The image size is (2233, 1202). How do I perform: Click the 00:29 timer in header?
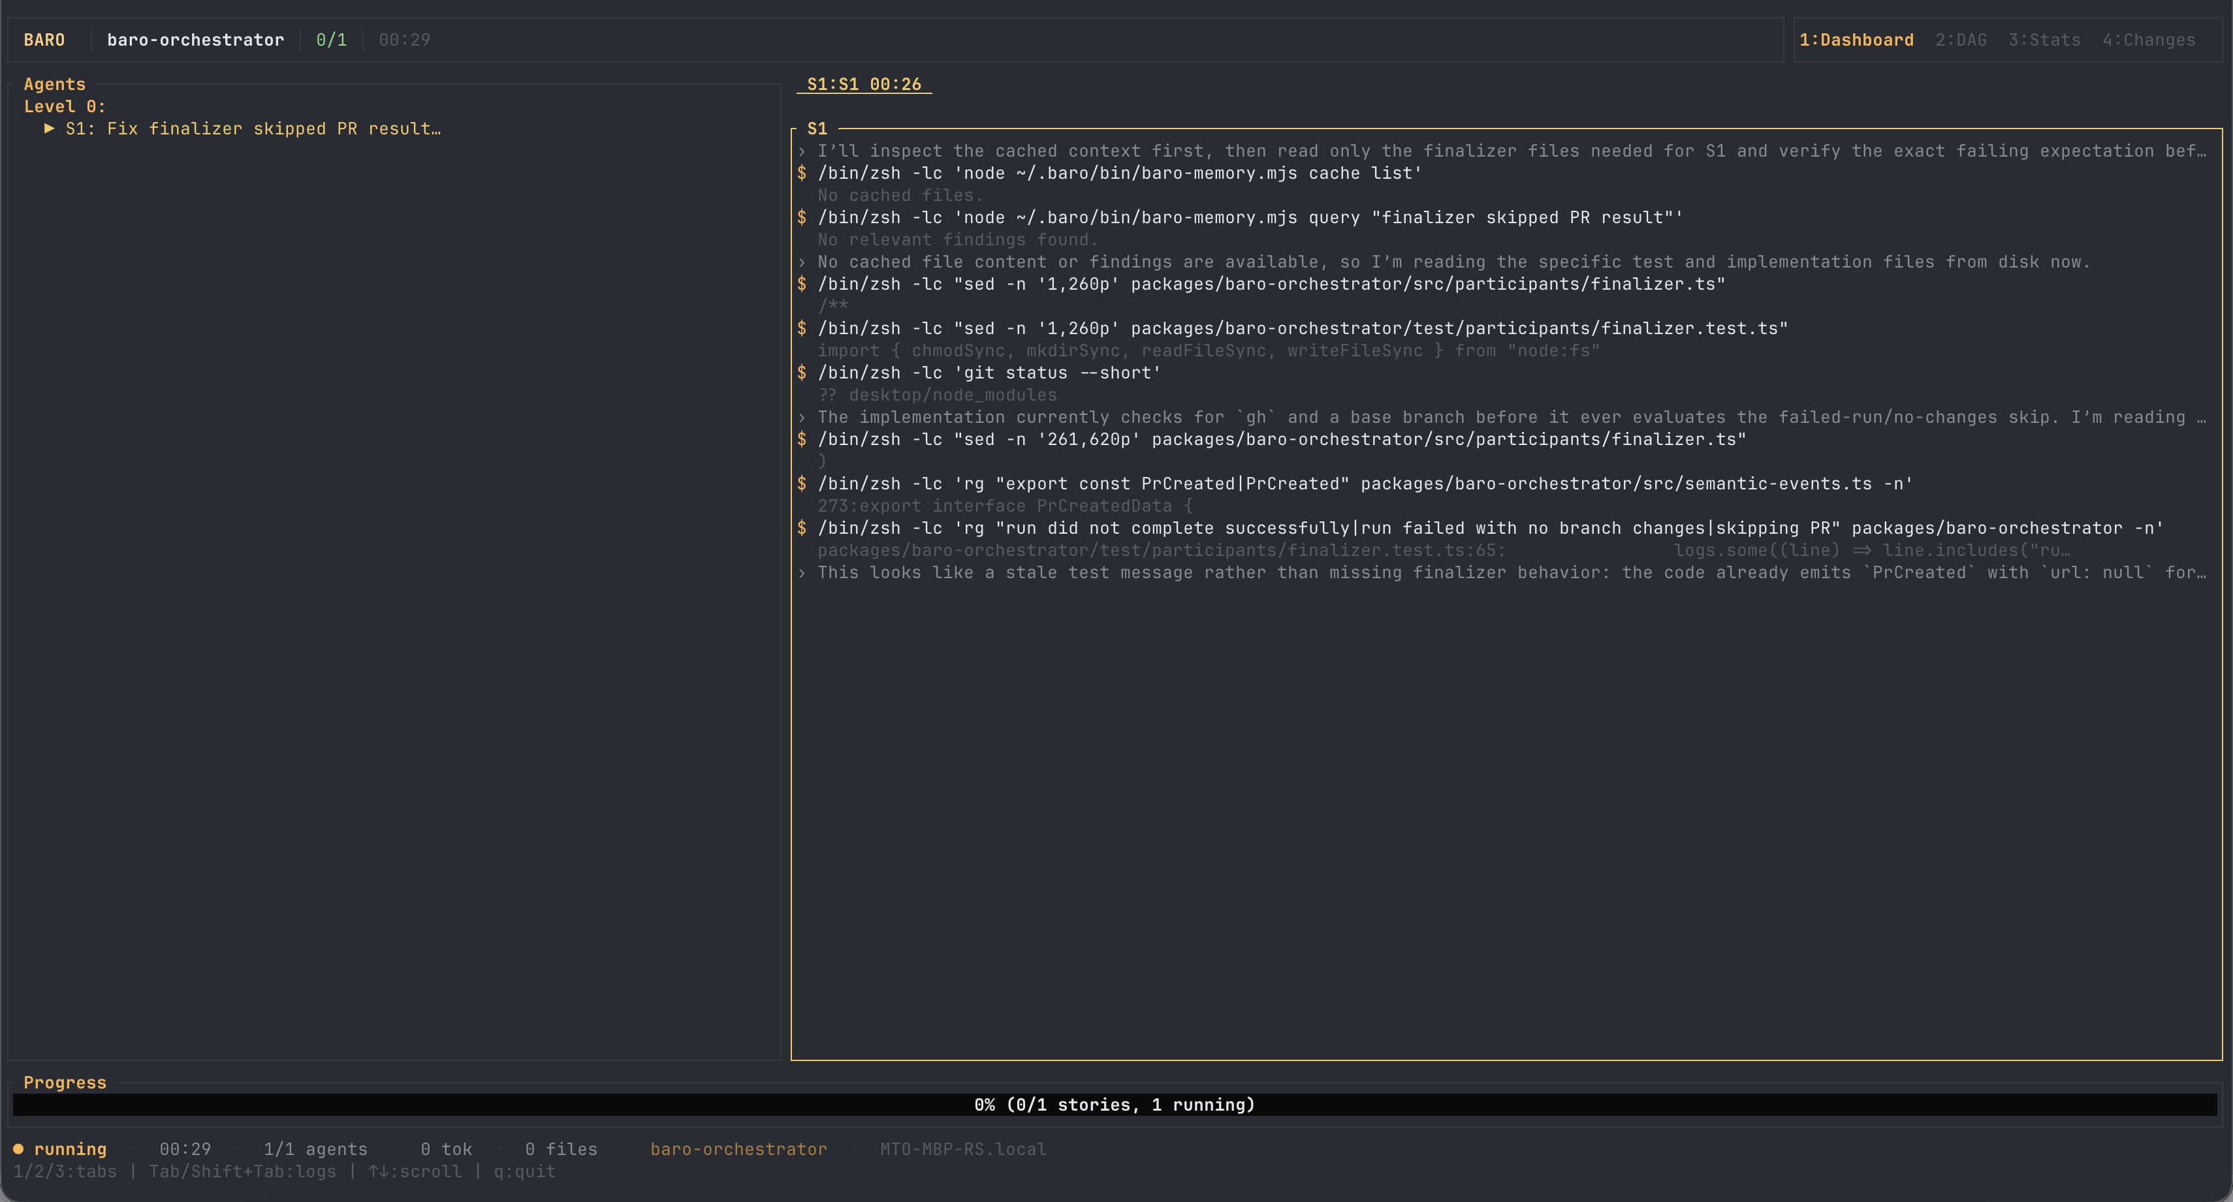pos(404,40)
